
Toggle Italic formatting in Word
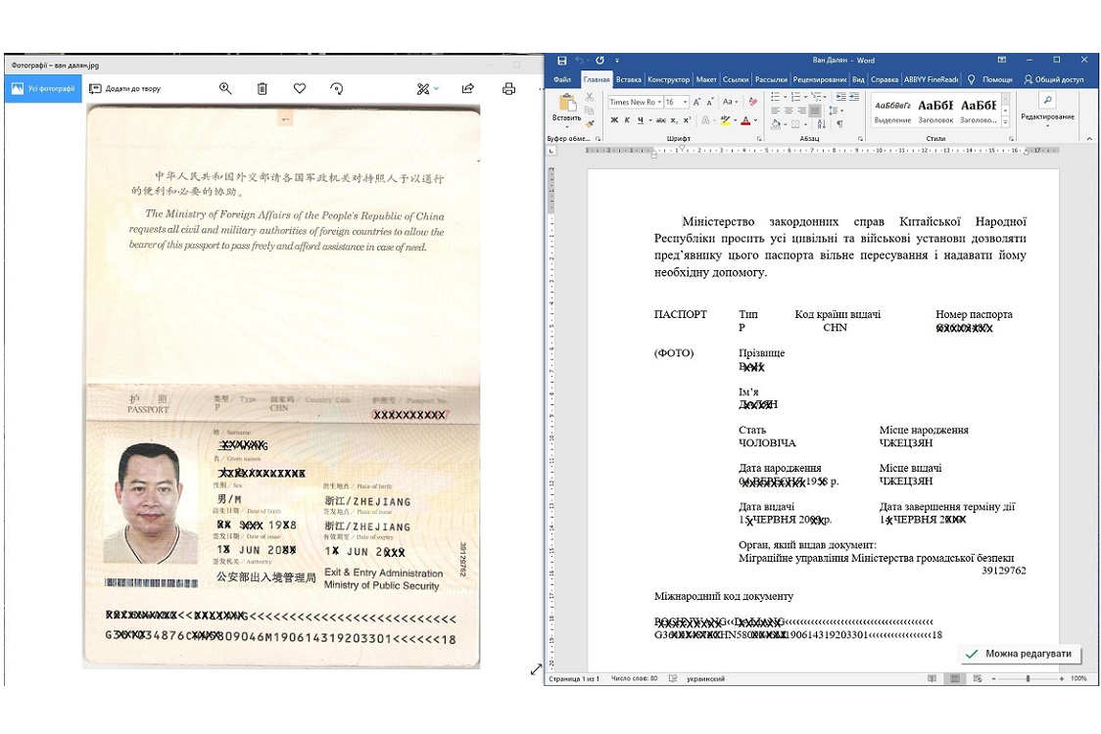pos(627,120)
